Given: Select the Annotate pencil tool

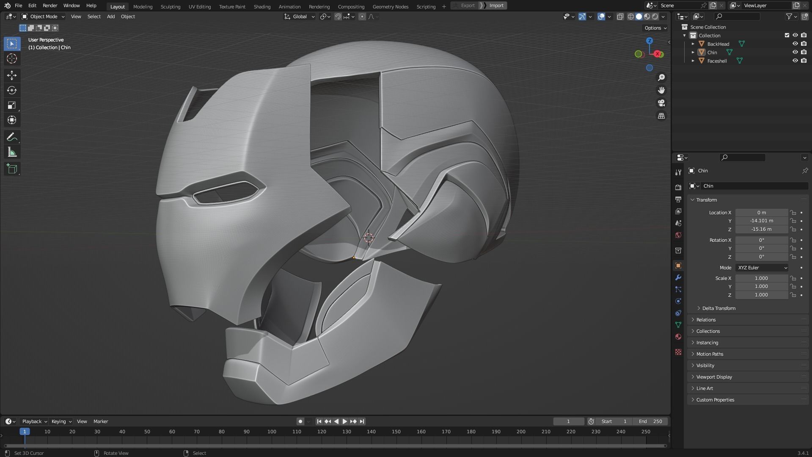Looking at the screenshot, I should tap(12, 137).
